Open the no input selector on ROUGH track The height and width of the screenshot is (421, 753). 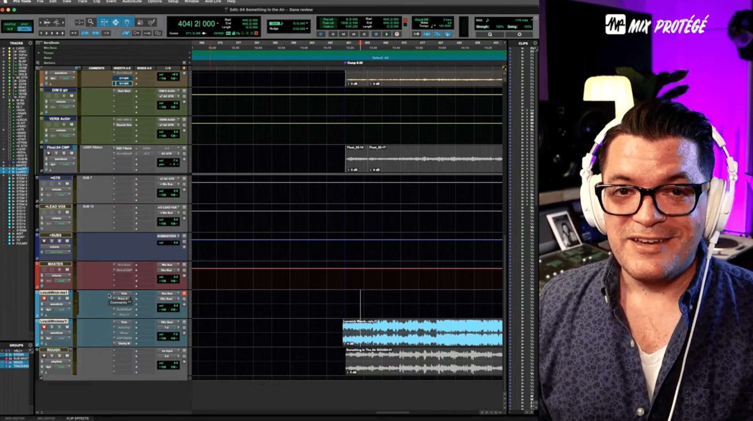click(x=169, y=351)
